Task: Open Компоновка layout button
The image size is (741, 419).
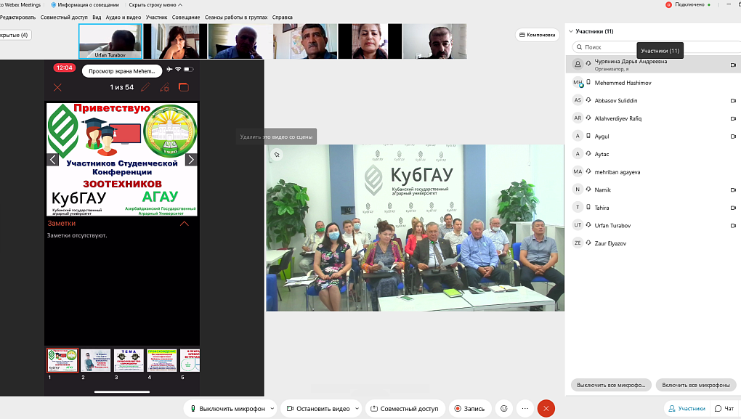Action: pos(538,35)
